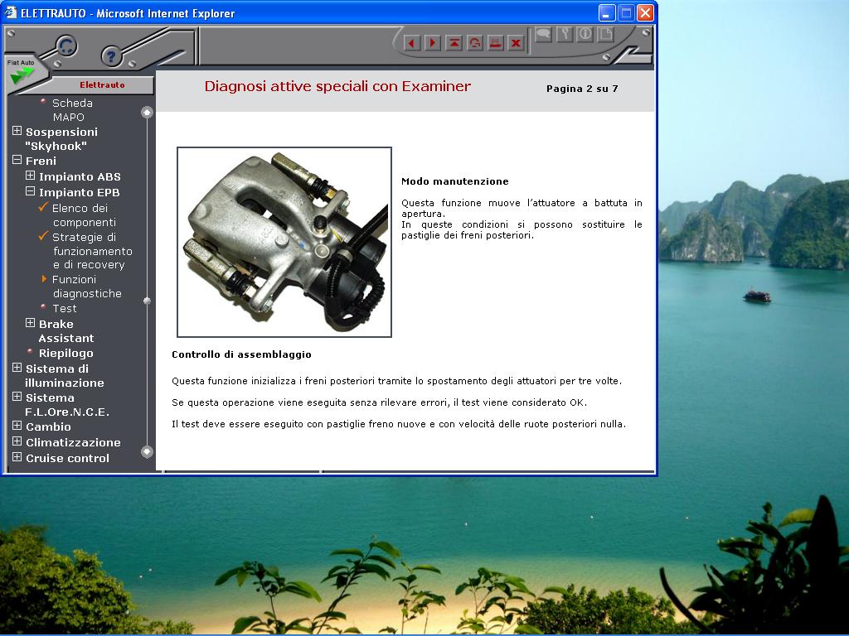This screenshot has height=636, width=849.
Task: Minimize the Internet Explorer window
Action: 606,12
